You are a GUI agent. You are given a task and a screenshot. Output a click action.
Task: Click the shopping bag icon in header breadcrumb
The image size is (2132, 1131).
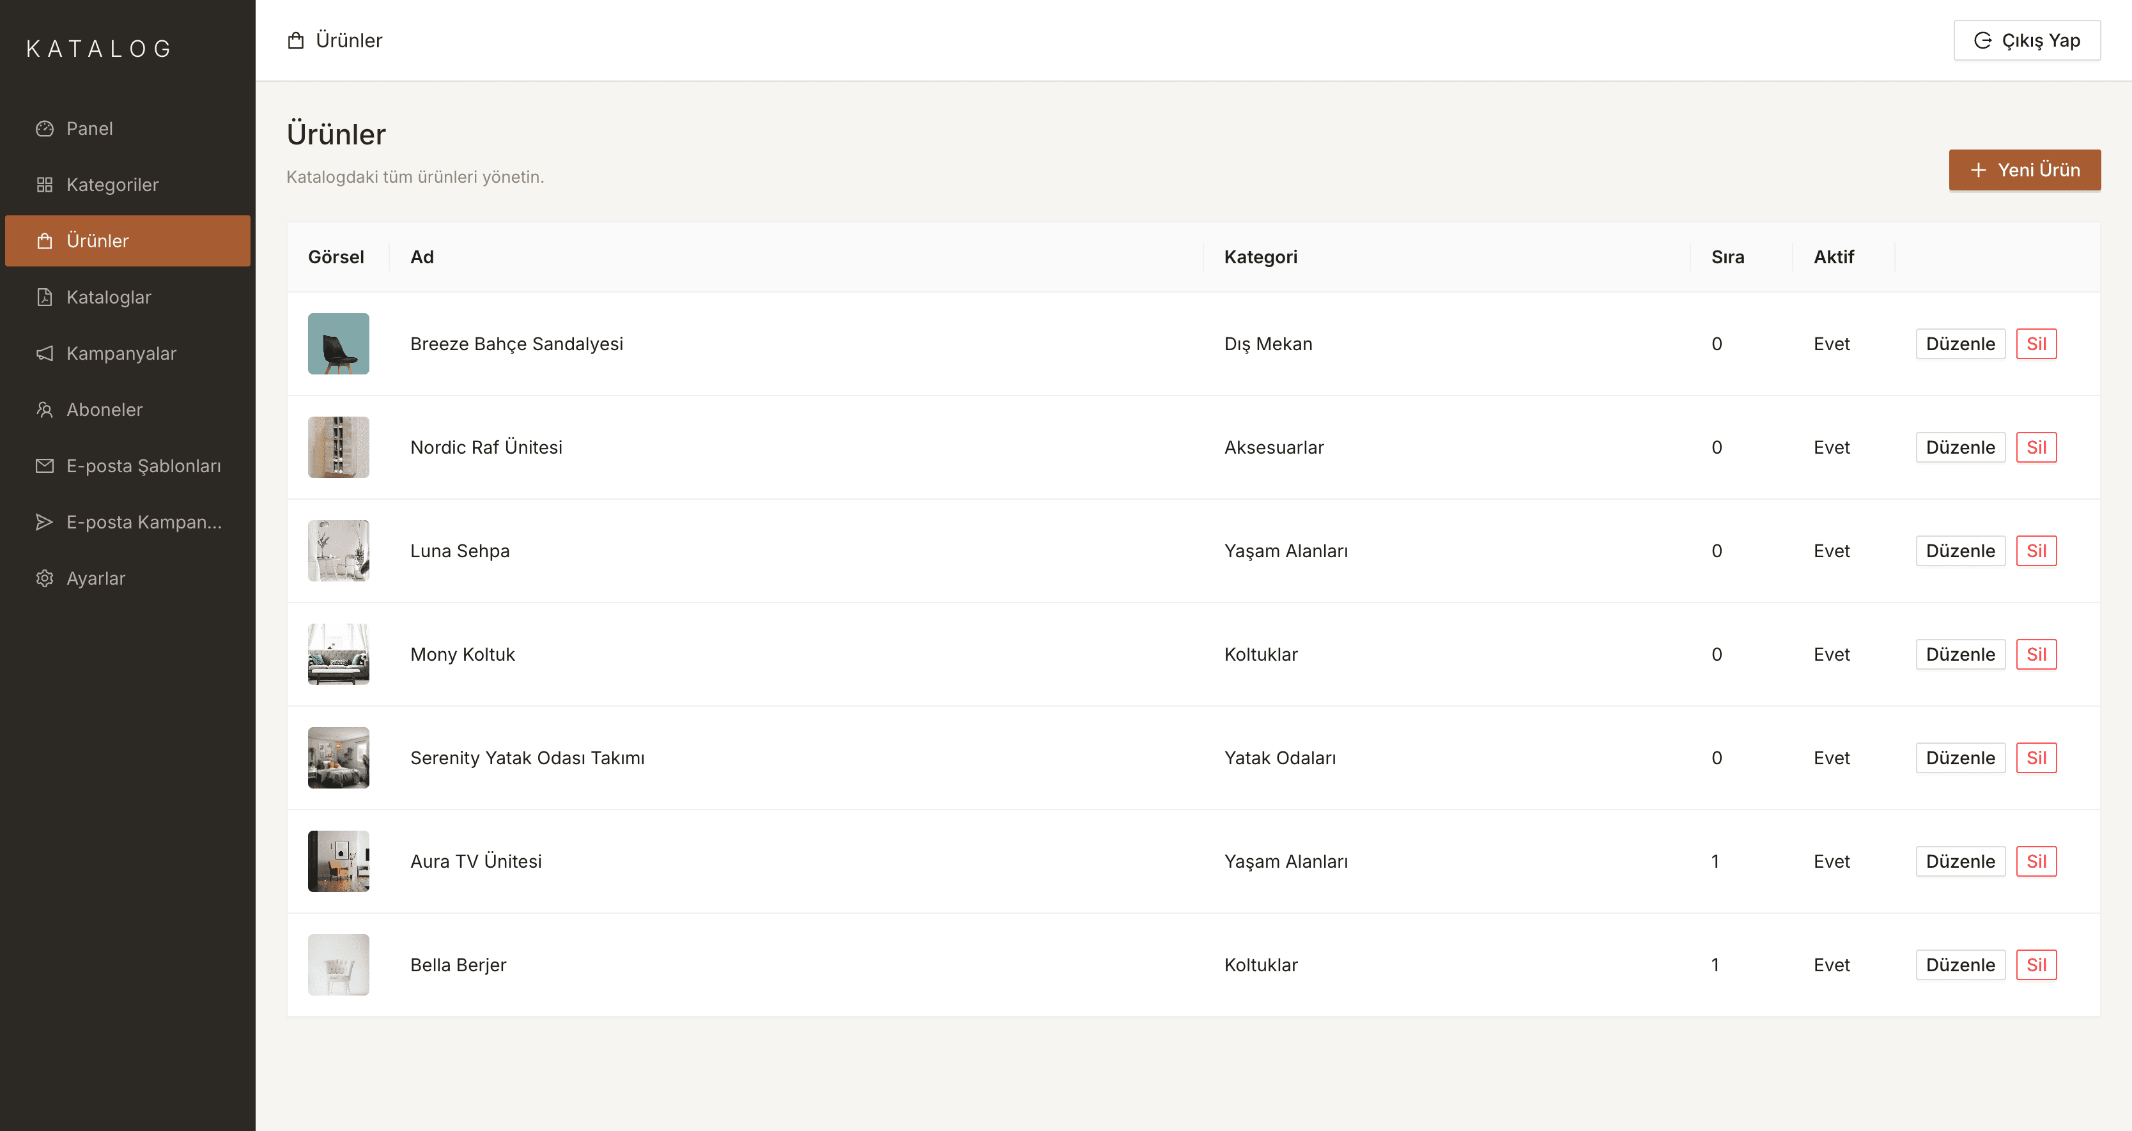click(x=295, y=40)
